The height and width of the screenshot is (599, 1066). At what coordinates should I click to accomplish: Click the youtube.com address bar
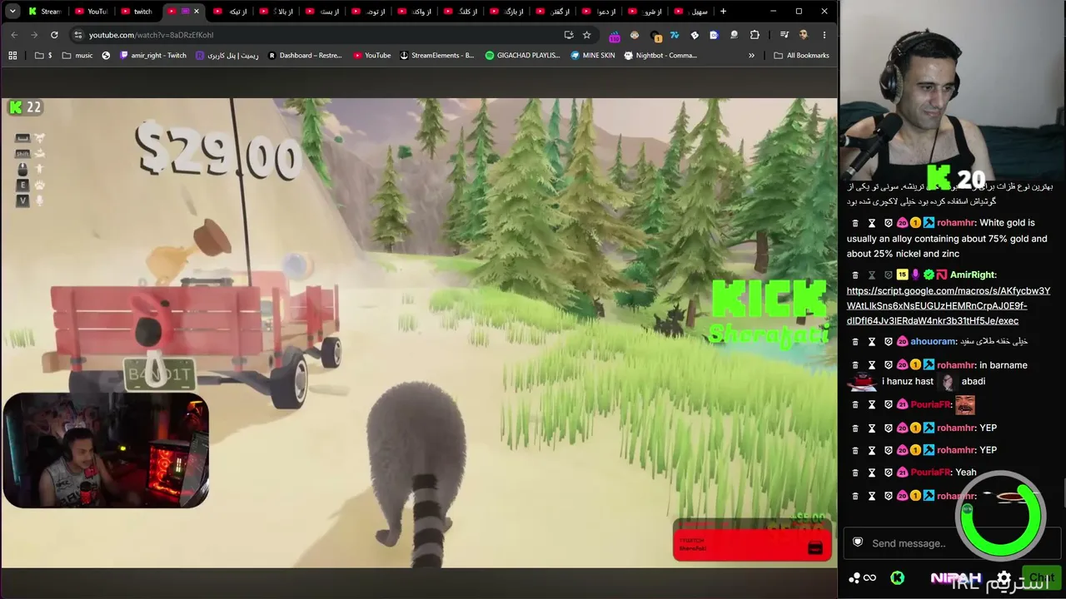(316, 35)
